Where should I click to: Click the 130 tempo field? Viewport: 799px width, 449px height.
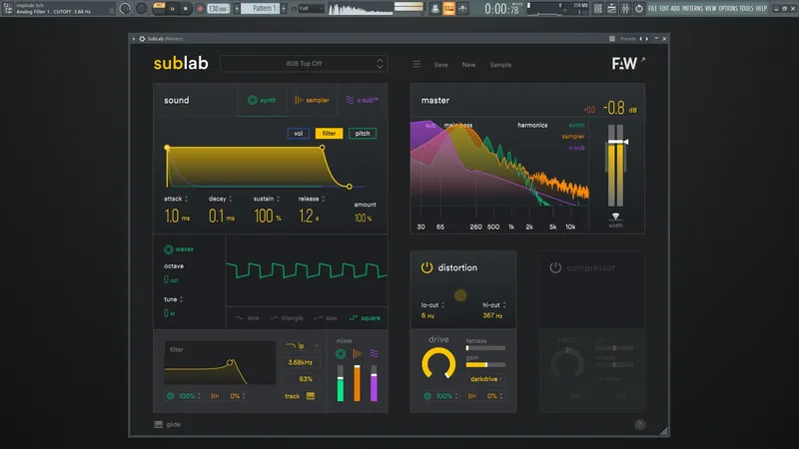218,9
